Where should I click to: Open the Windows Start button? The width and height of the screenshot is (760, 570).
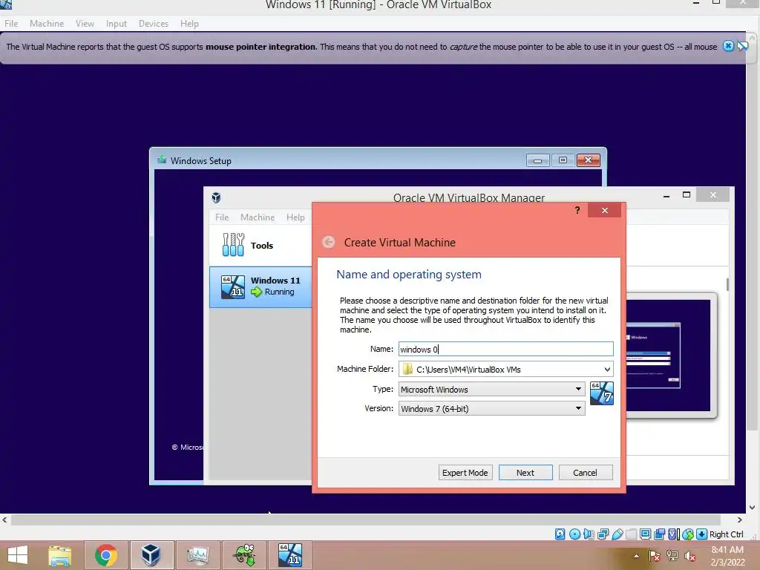(x=19, y=555)
